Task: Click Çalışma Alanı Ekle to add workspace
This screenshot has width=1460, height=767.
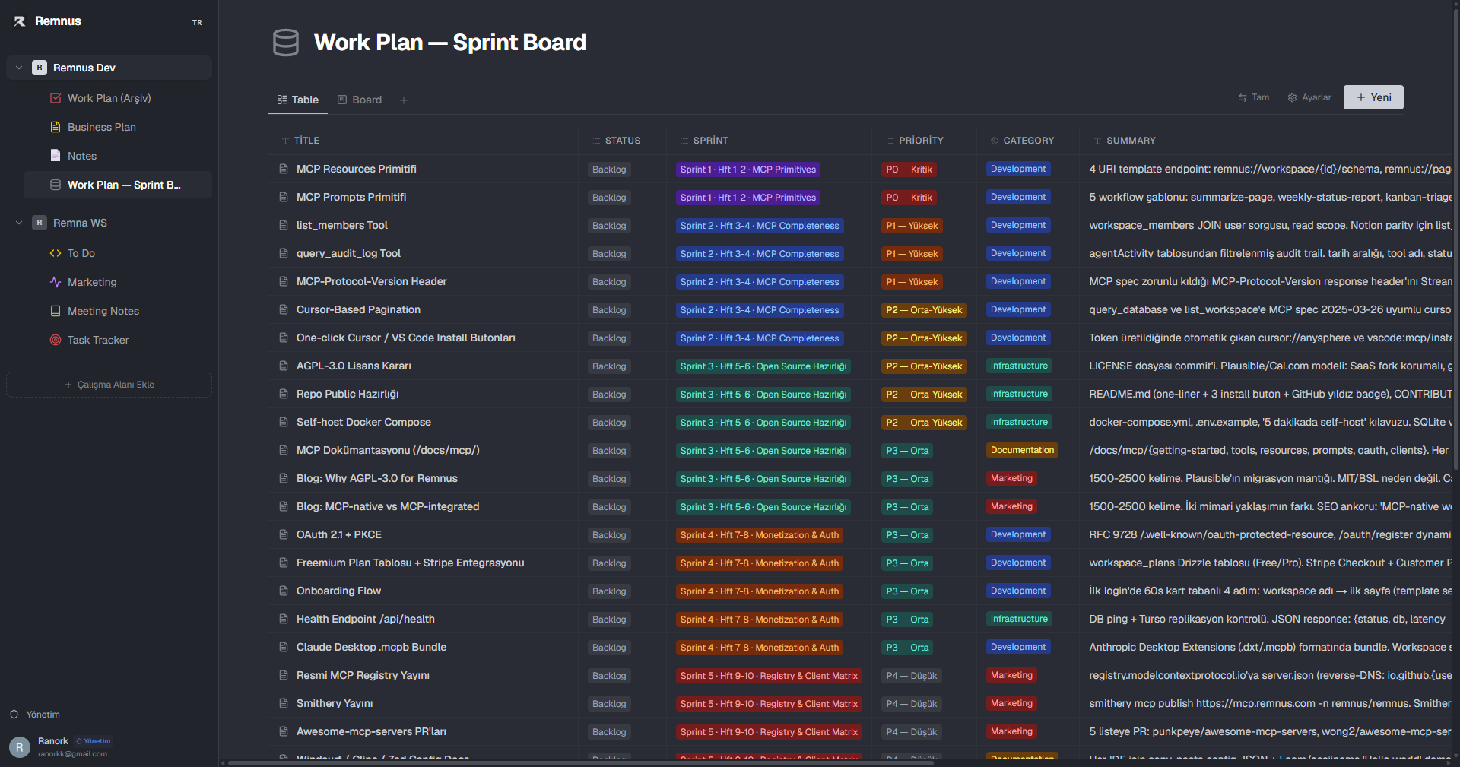Action: click(109, 385)
